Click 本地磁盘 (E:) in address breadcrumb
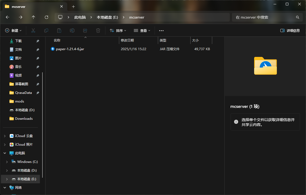The width and height of the screenshot is (306, 195). (x=107, y=17)
